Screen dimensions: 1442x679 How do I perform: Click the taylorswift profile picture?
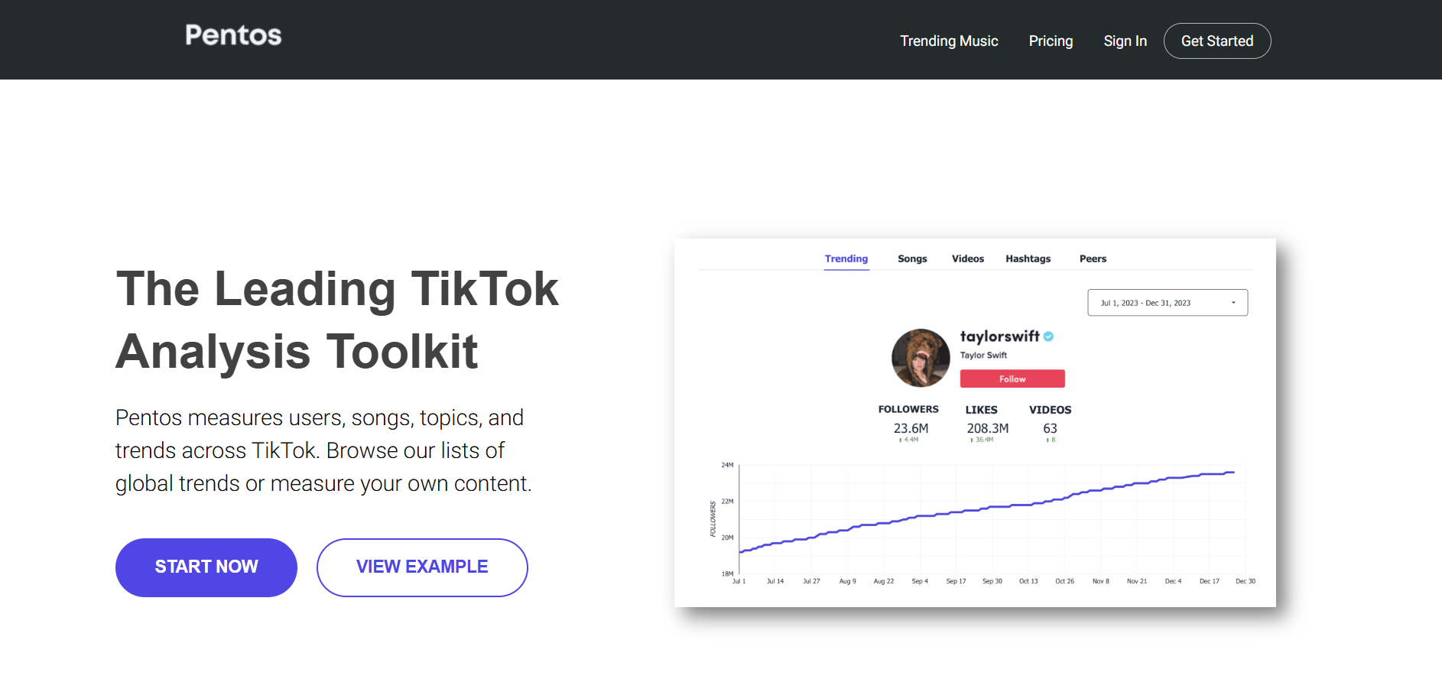point(921,358)
